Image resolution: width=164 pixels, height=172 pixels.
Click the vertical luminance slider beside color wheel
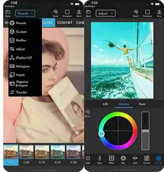point(145,131)
